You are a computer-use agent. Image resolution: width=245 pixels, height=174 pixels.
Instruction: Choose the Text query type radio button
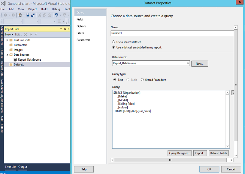tap(115, 80)
